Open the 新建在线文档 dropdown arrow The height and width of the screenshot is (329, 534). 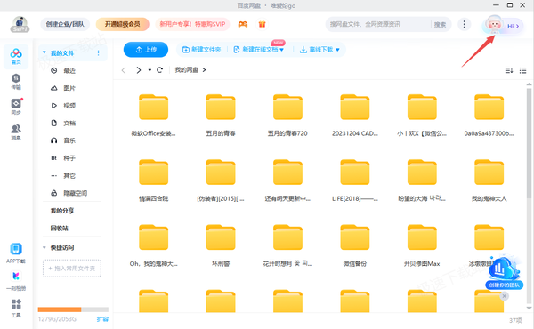pos(281,50)
